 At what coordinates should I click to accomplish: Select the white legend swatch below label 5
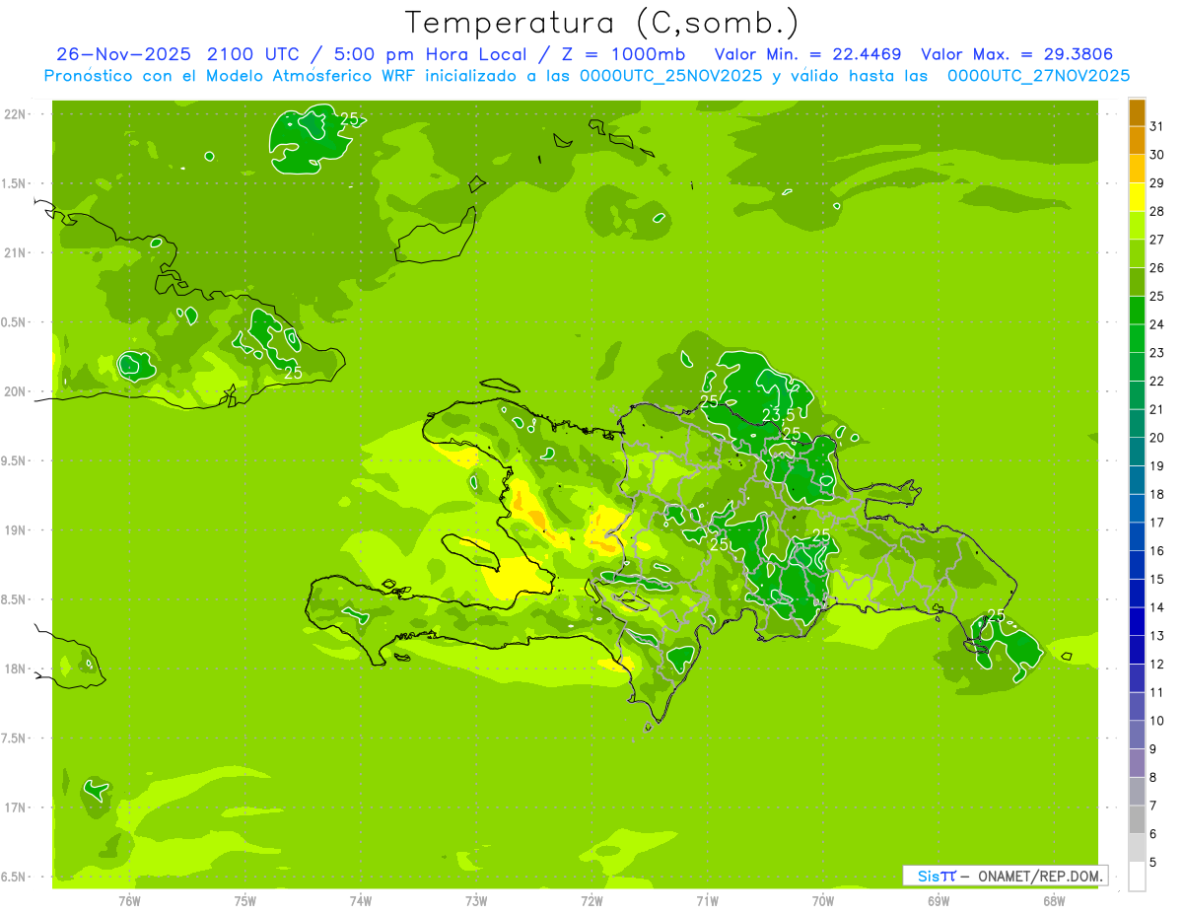[1137, 877]
